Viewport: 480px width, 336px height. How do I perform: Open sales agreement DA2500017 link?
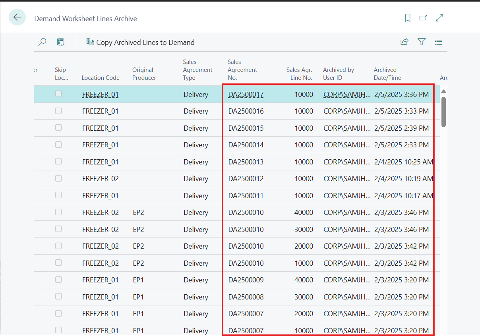click(246, 95)
